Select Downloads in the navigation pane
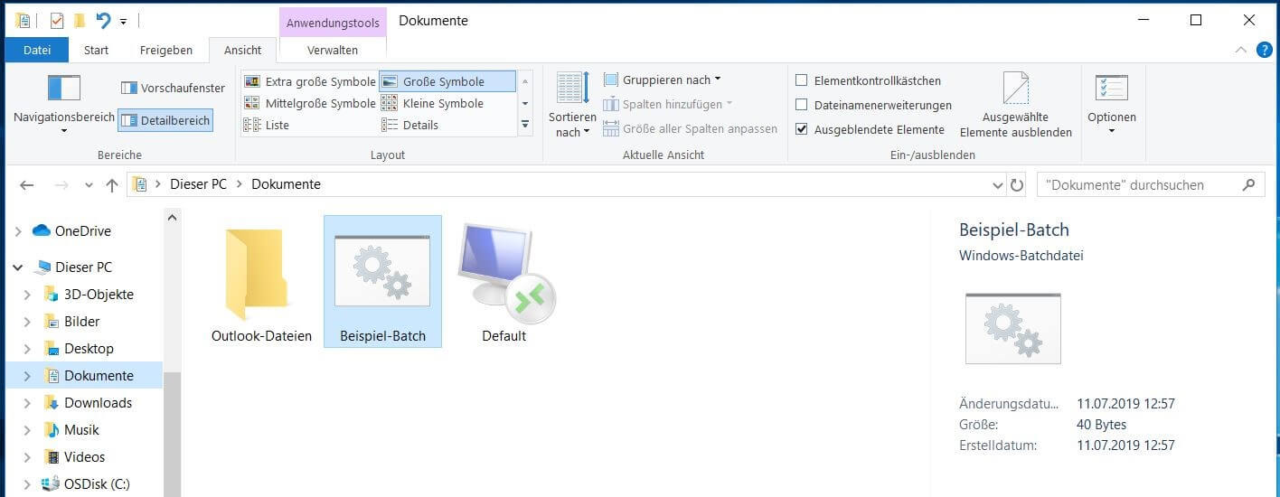The image size is (1280, 497). click(98, 403)
